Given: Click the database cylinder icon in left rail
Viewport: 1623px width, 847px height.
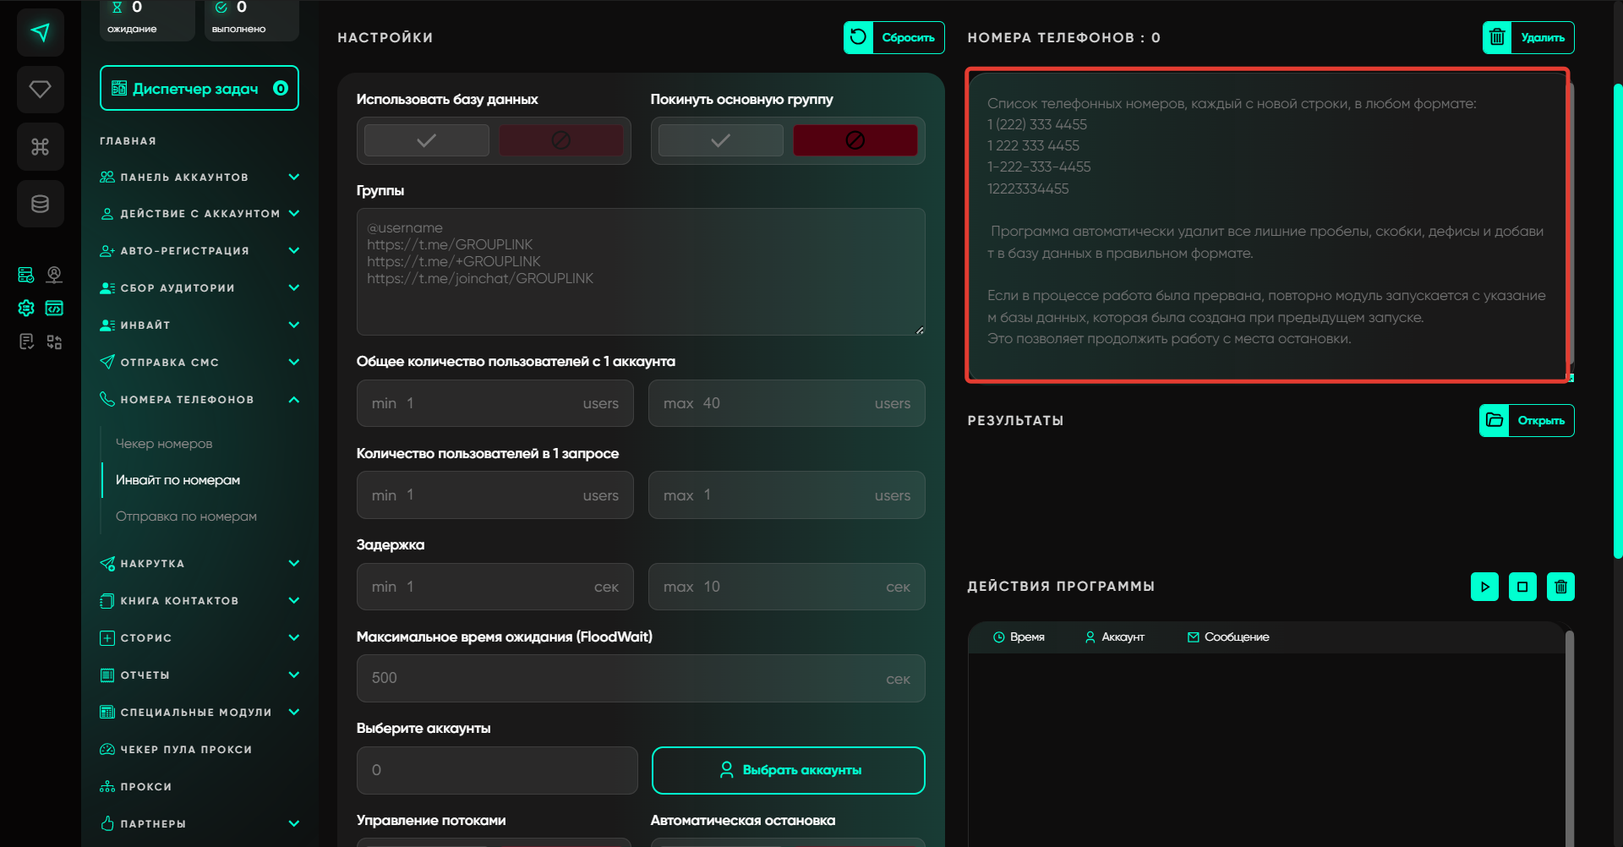Looking at the screenshot, I should tap(41, 204).
